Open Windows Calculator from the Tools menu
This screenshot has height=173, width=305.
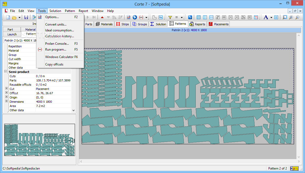pyautogui.click(x=60, y=57)
